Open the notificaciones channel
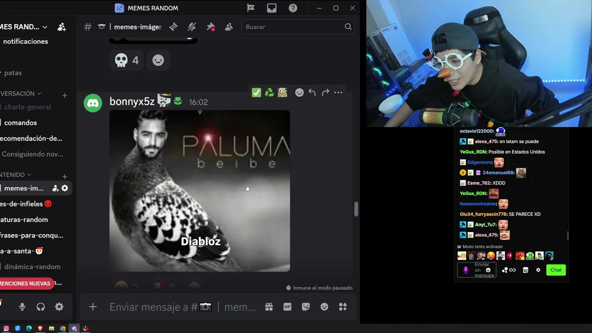This screenshot has width=592, height=333. pos(25,42)
